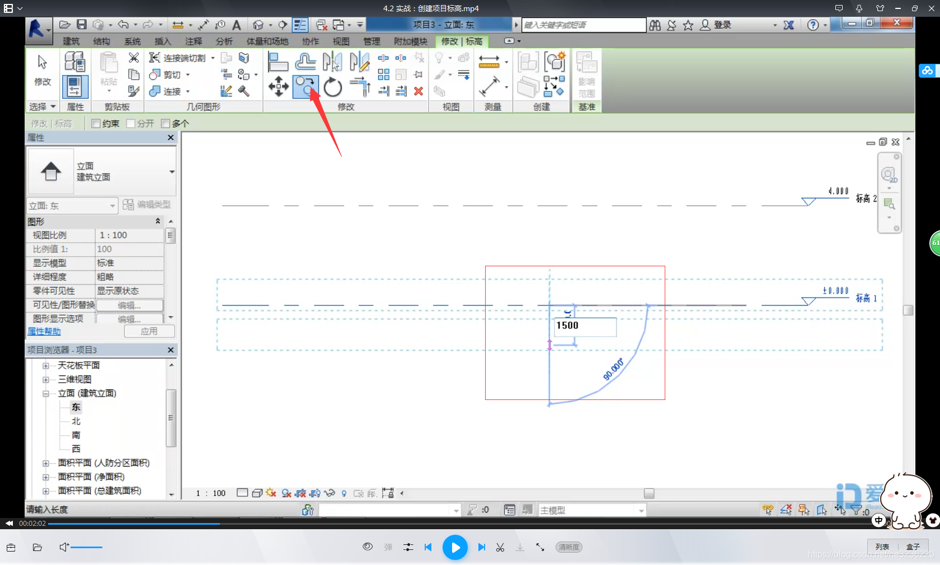This screenshot has height=565, width=940.
Task: Click the Default 3D View house icon
Action: [x=258, y=25]
